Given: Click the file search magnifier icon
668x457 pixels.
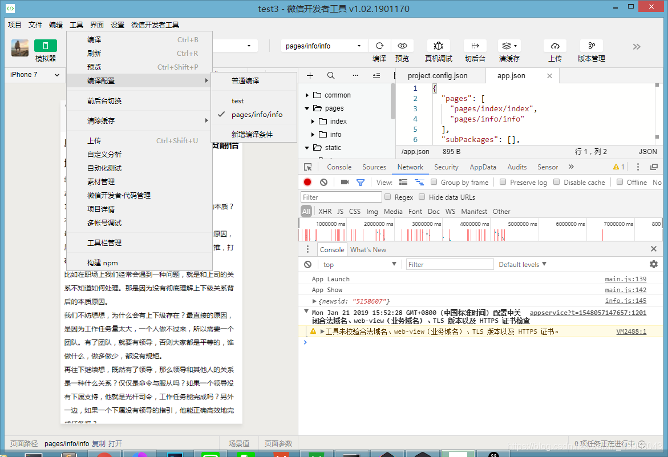Looking at the screenshot, I should coord(331,75).
